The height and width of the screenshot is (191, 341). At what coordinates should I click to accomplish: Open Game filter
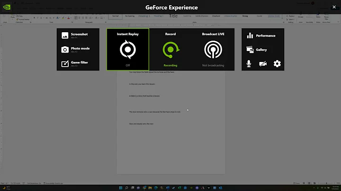coord(75,64)
